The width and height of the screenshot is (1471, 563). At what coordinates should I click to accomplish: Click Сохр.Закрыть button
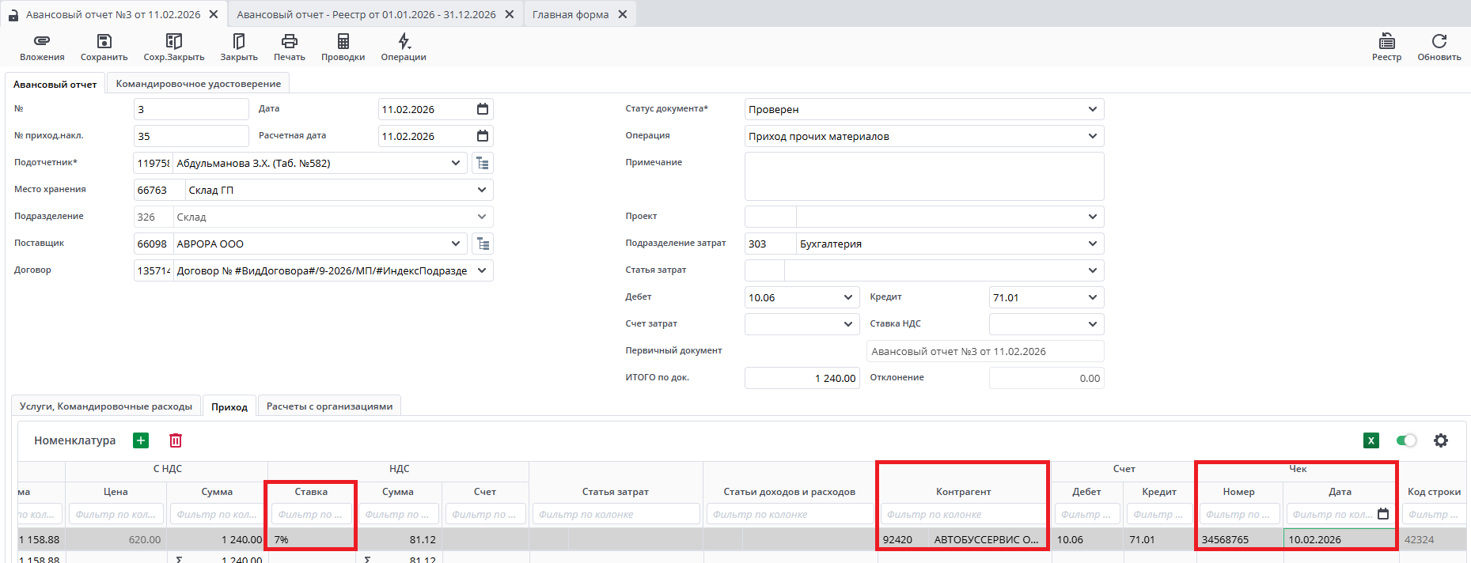174,47
